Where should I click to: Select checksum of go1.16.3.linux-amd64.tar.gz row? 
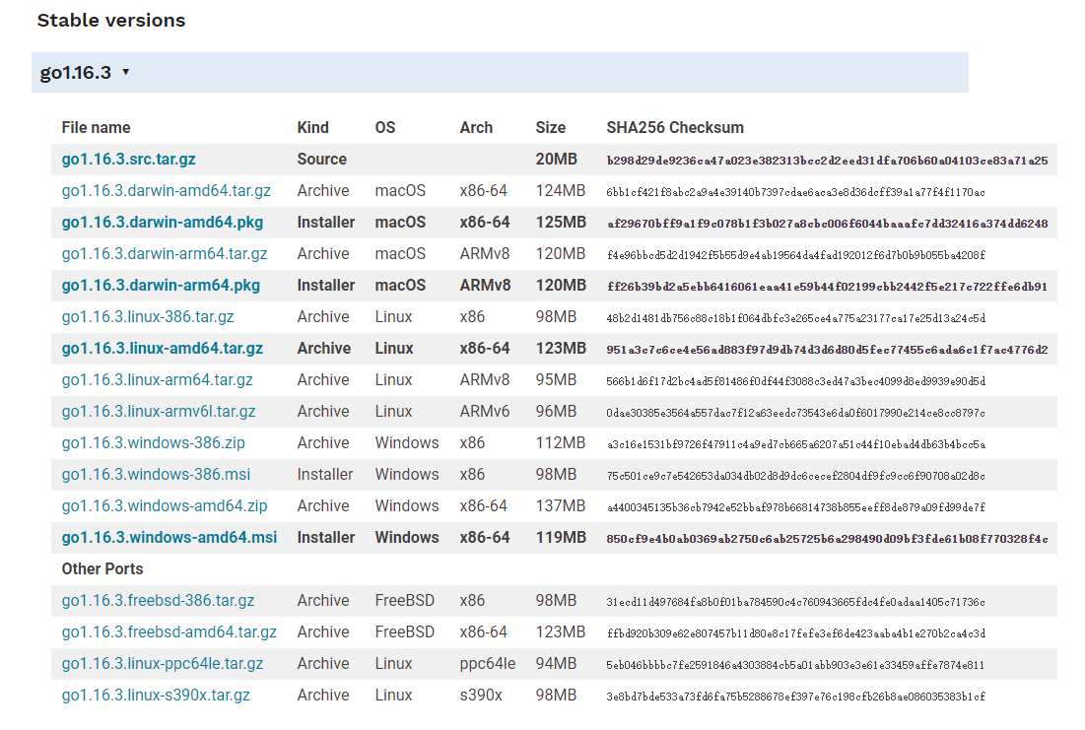827,350
